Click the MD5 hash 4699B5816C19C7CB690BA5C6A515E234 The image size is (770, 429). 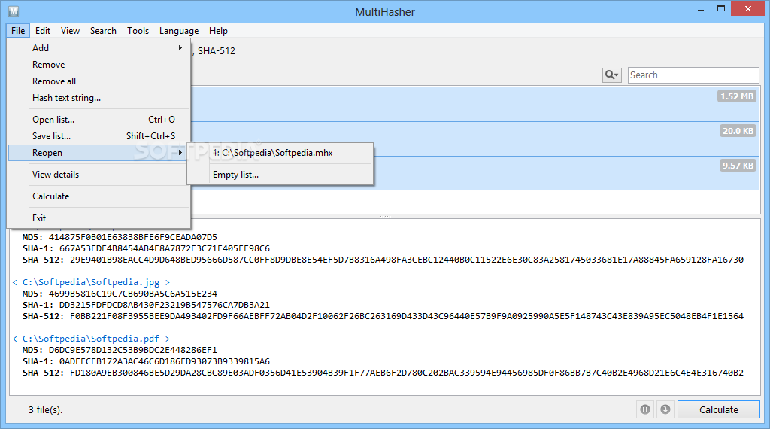[x=132, y=294]
